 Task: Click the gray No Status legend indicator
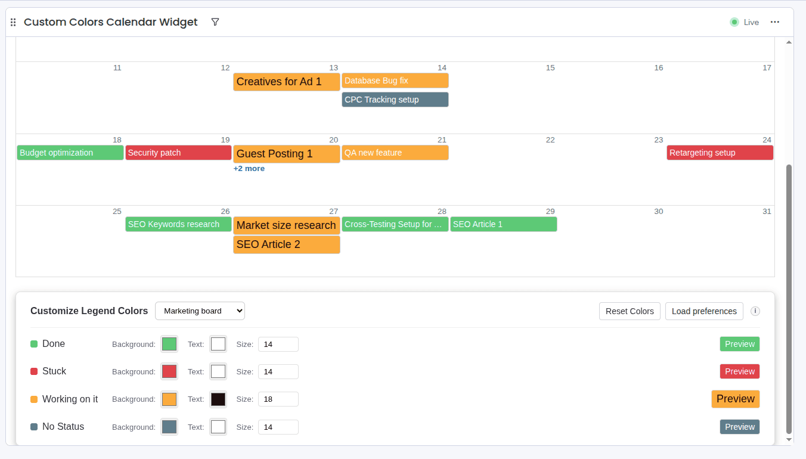point(35,426)
